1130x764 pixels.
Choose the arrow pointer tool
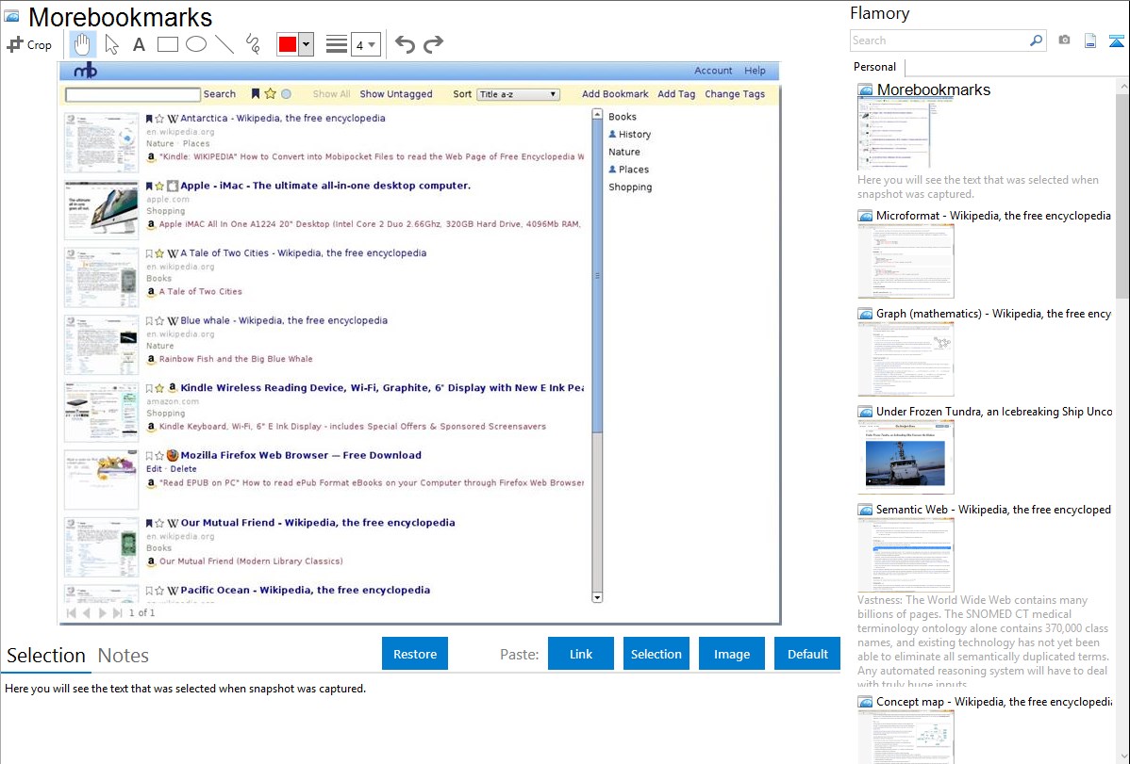click(x=111, y=44)
